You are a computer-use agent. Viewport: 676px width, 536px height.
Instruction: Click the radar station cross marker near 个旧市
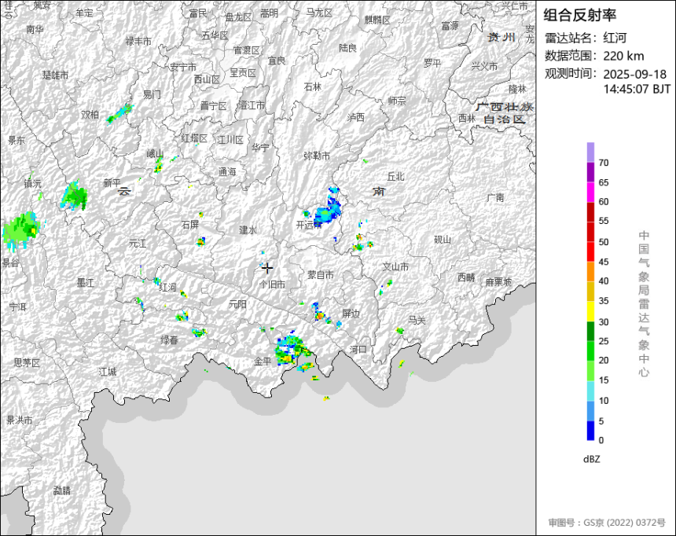pos(267,268)
